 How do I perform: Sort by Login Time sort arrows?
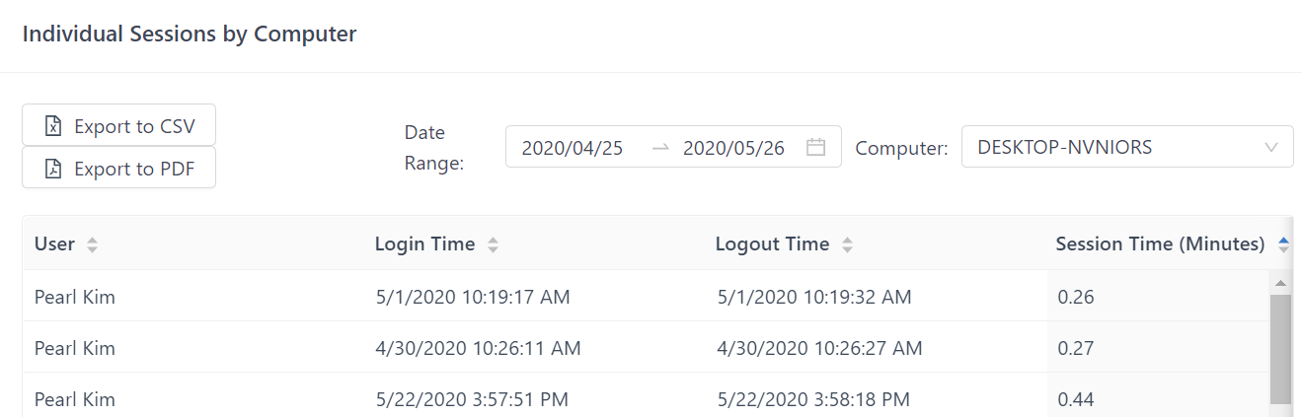[x=493, y=245]
